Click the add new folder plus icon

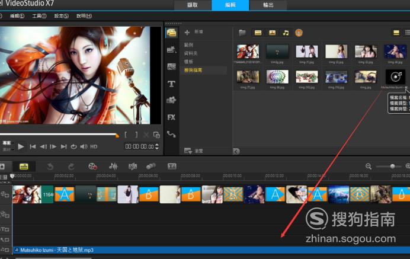point(187,33)
